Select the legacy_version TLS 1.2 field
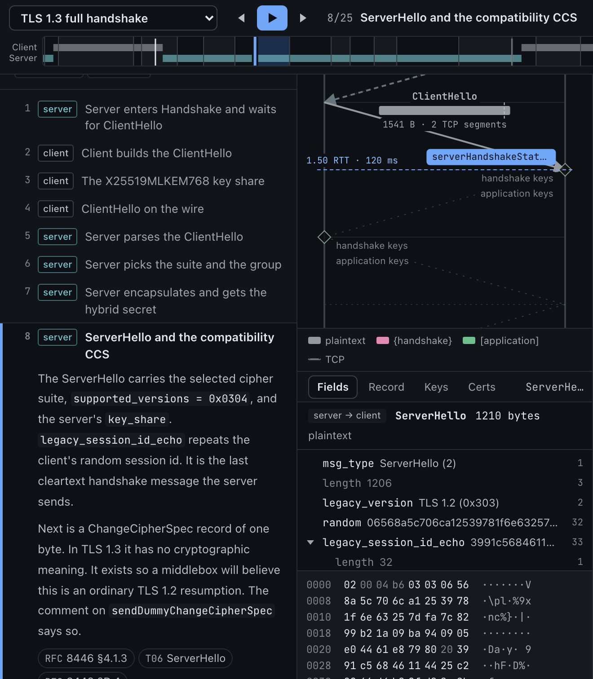Image resolution: width=593 pixels, height=679 pixels. point(445,503)
